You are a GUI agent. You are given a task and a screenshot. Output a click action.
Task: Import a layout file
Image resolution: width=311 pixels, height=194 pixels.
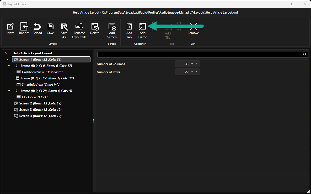click(x=24, y=29)
